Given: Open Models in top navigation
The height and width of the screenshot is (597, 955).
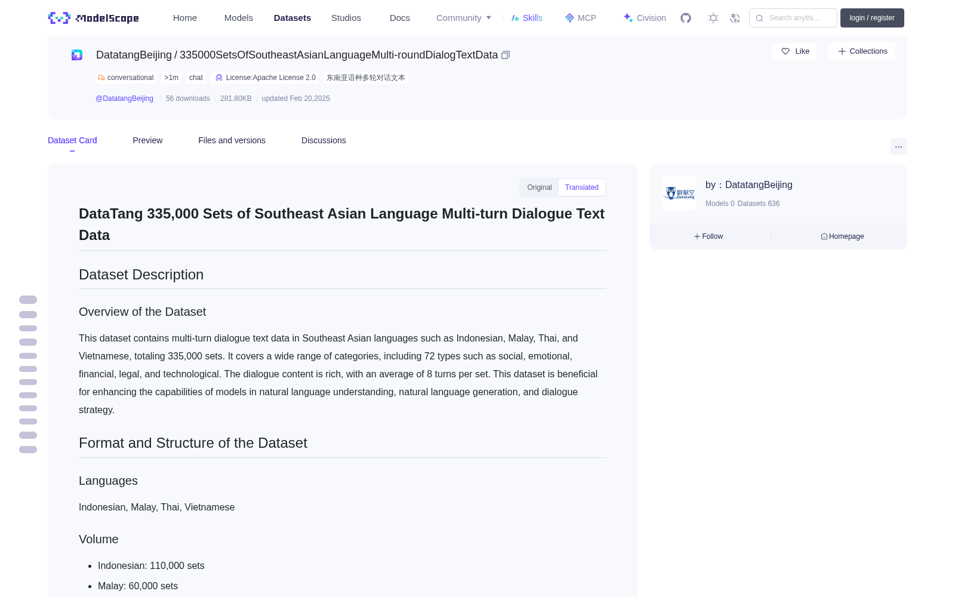Looking at the screenshot, I should click(239, 18).
